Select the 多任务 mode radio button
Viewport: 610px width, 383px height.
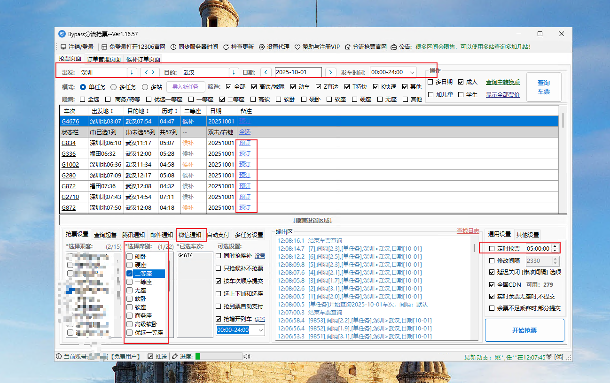[113, 87]
